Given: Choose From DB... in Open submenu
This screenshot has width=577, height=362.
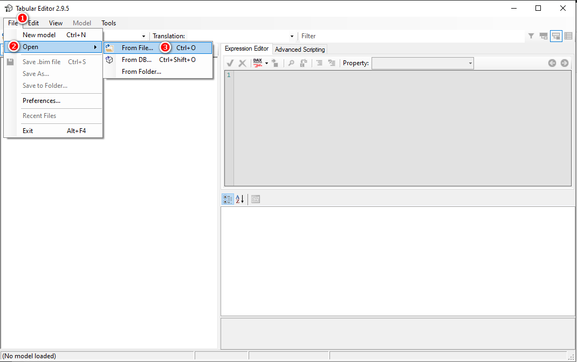Looking at the screenshot, I should pos(158,60).
